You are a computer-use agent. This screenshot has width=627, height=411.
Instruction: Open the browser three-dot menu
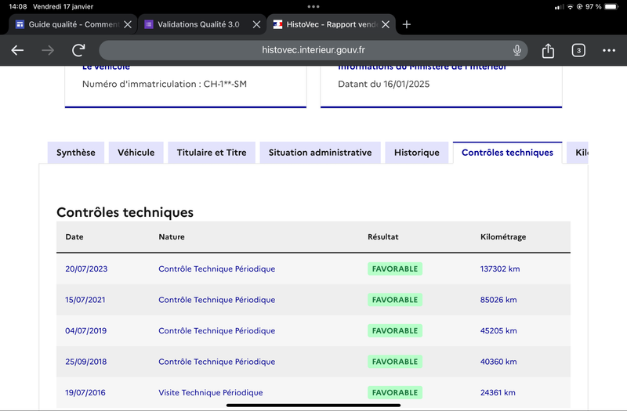coord(609,50)
